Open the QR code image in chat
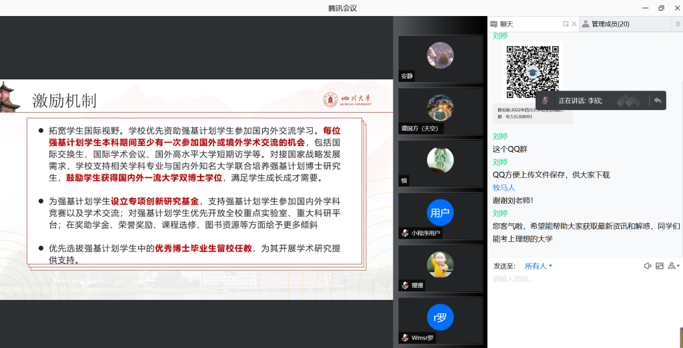Viewport: 683px width, 348px height. point(532,72)
